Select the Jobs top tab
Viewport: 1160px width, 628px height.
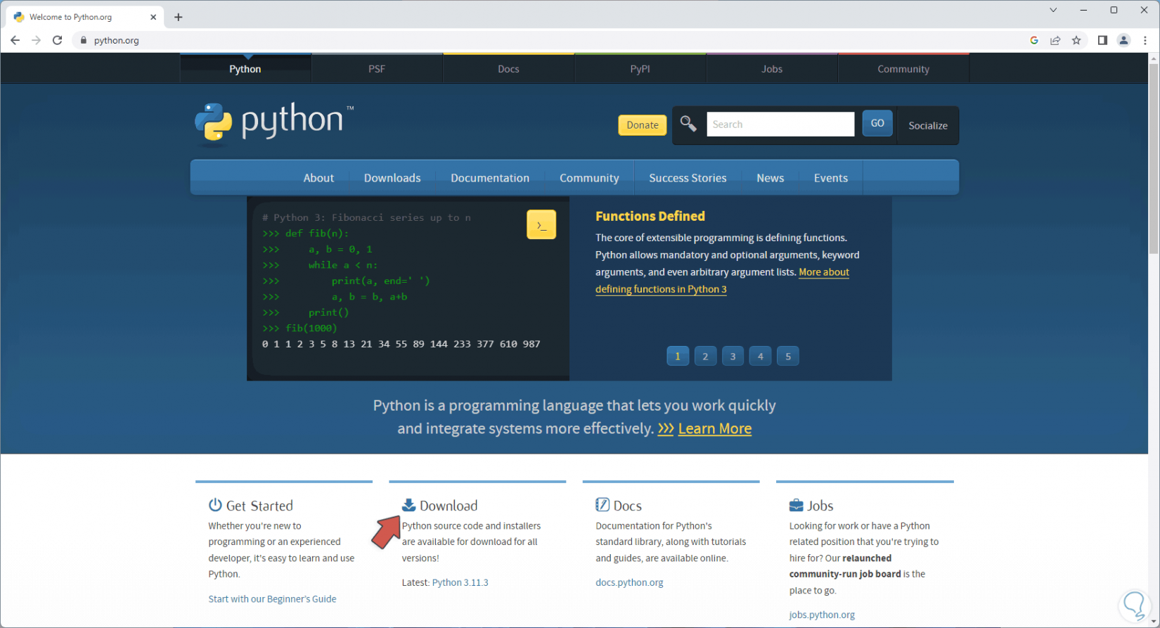(x=772, y=69)
